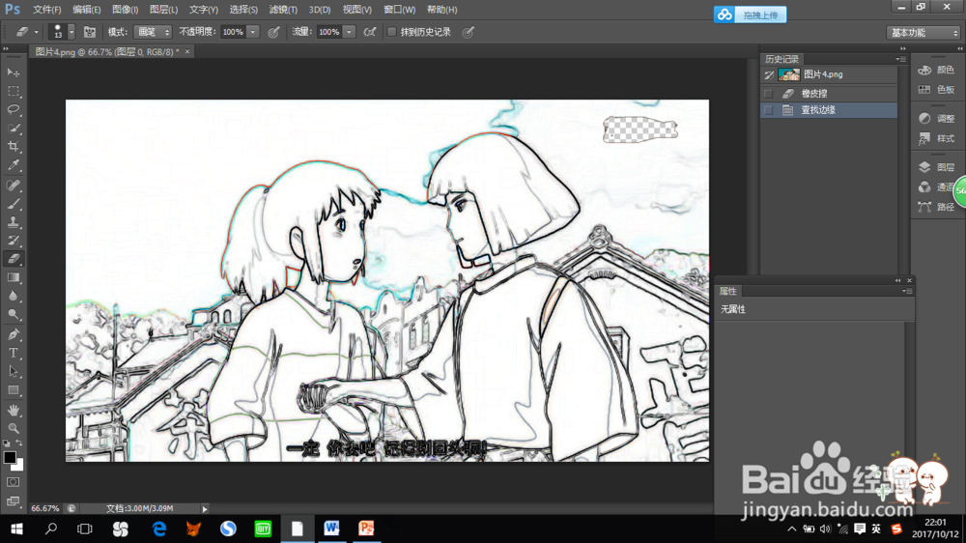Open the Styles panel
Screen dimensions: 966x543
(936, 139)
